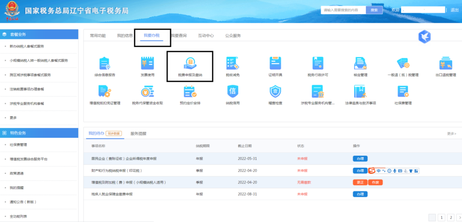Click the orange 作废 button
The height and width of the screenshot is (222, 462).
[375, 182]
